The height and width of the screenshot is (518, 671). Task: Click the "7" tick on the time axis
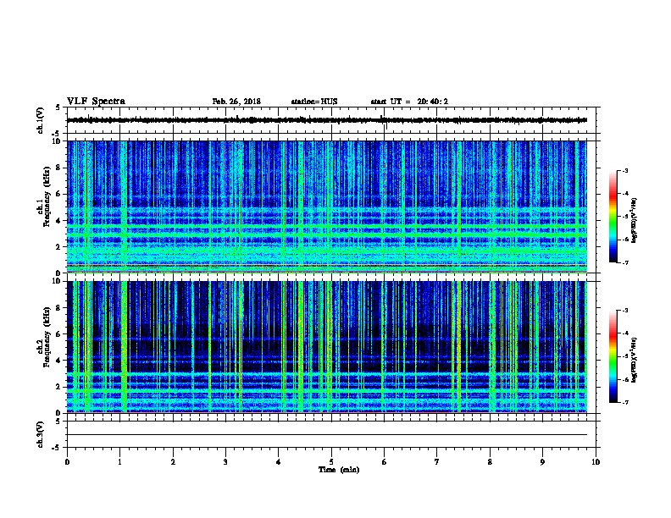437,461
